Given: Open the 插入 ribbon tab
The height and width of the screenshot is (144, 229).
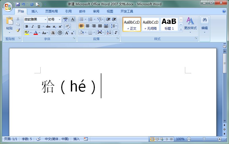Looking at the screenshot, I should [35, 11].
